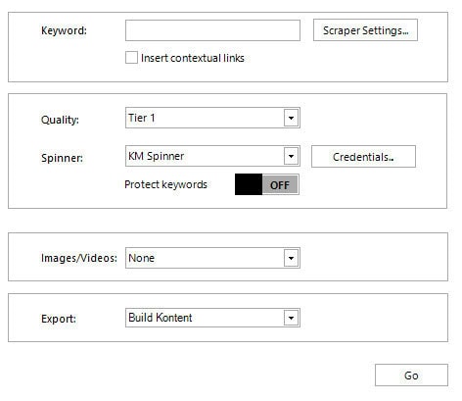Click the OFF label on Protect keywords switch
The width and height of the screenshot is (462, 401).
coord(280,185)
